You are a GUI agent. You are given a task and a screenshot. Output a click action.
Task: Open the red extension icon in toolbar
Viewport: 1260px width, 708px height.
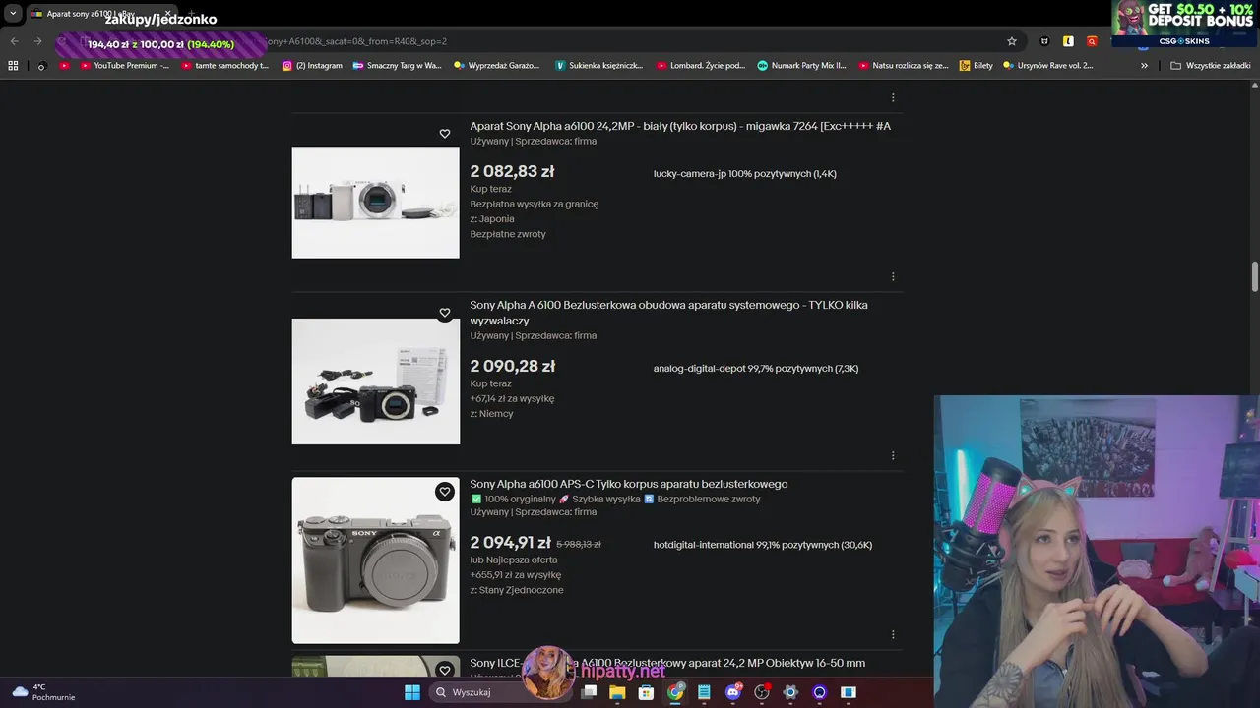click(1092, 41)
